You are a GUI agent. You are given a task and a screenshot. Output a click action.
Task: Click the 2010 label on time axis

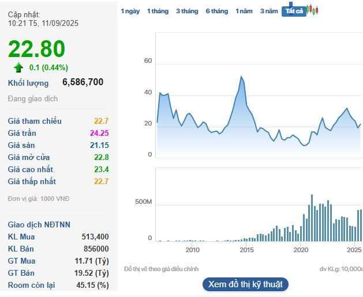[x=192, y=250]
